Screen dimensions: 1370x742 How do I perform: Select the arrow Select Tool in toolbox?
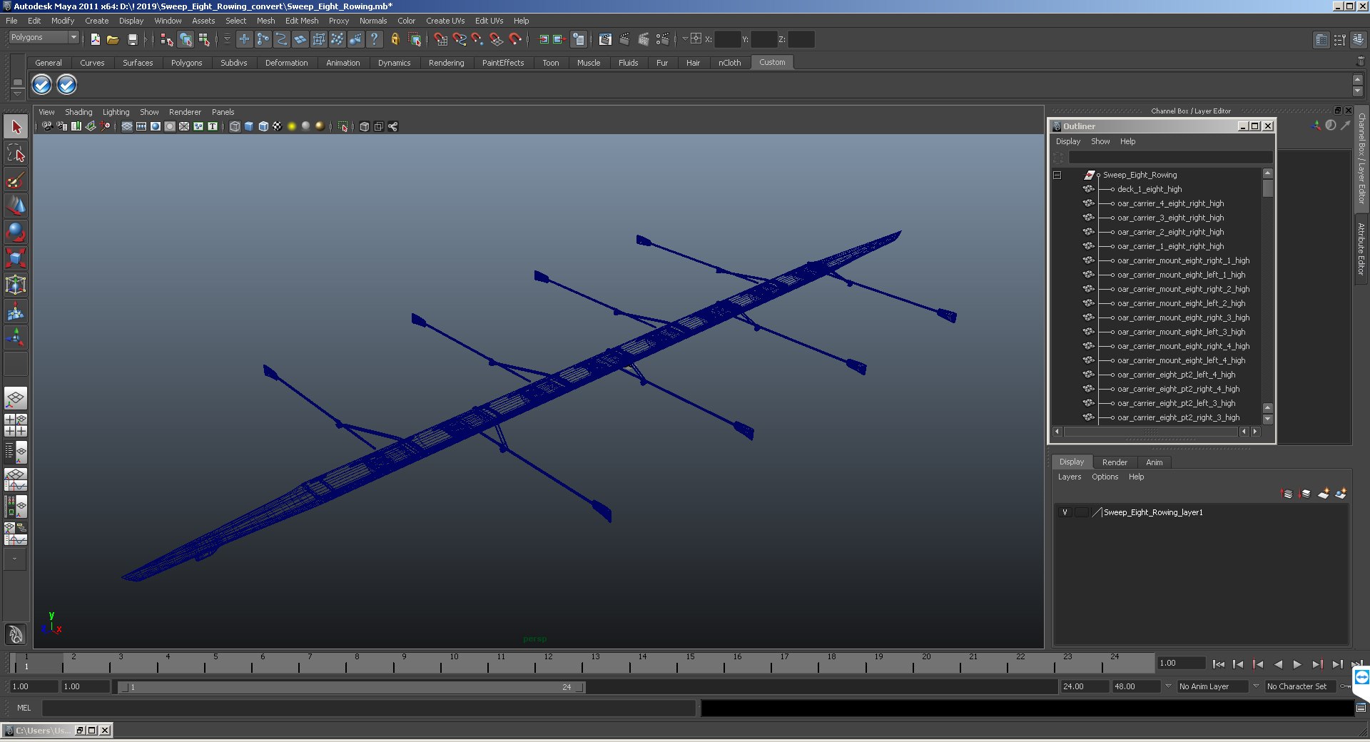16,127
